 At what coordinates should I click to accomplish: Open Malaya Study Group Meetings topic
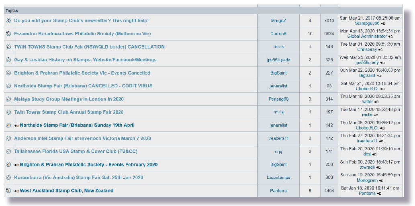click(69, 99)
